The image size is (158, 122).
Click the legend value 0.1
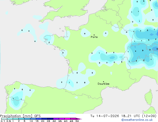coord(3,121)
